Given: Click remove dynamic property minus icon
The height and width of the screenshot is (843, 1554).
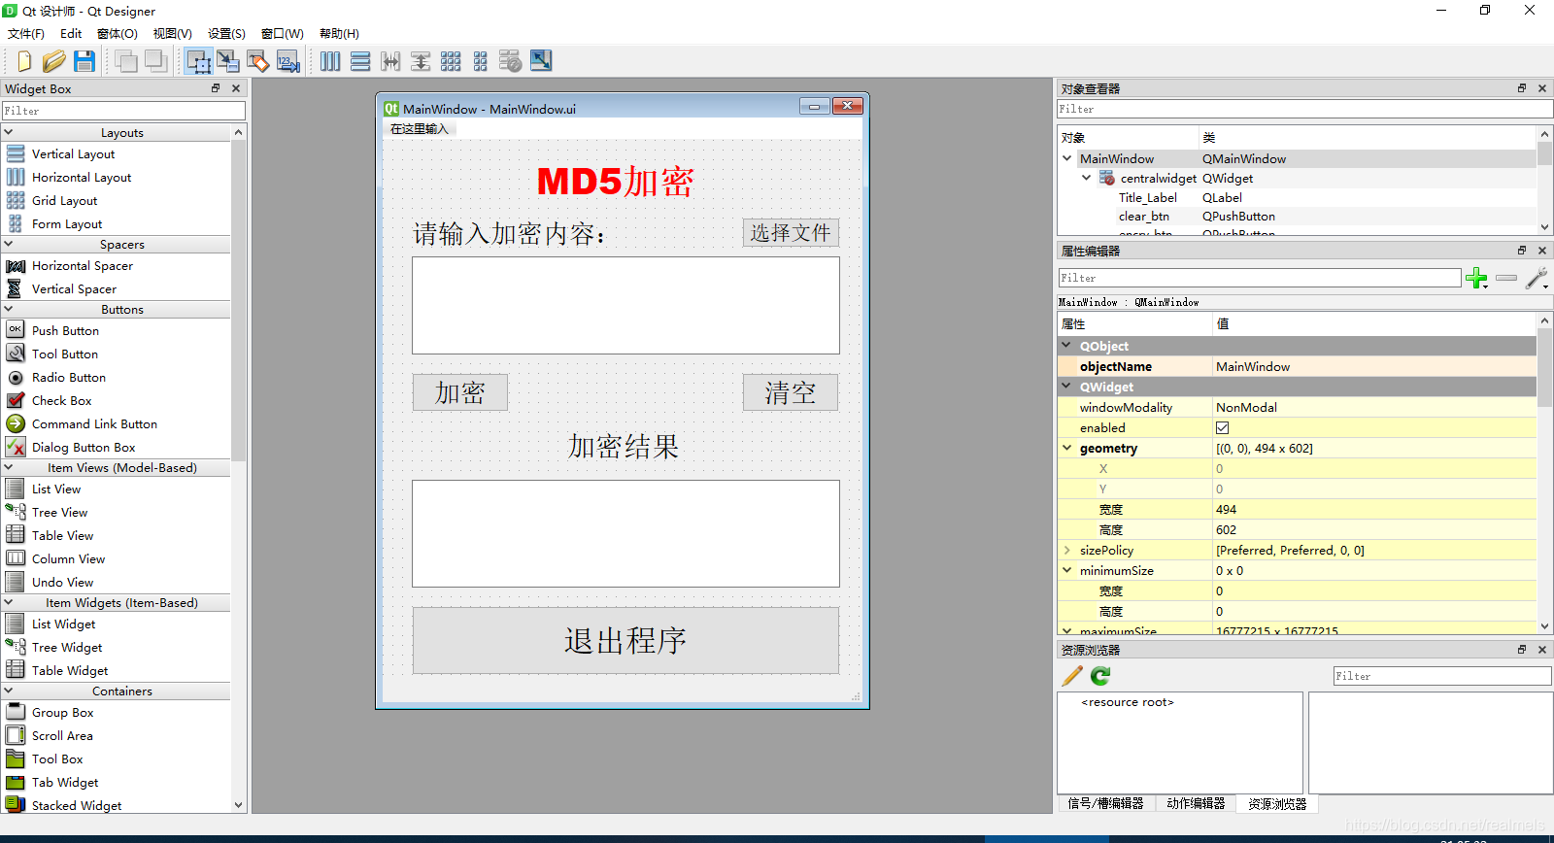Looking at the screenshot, I should [1506, 279].
